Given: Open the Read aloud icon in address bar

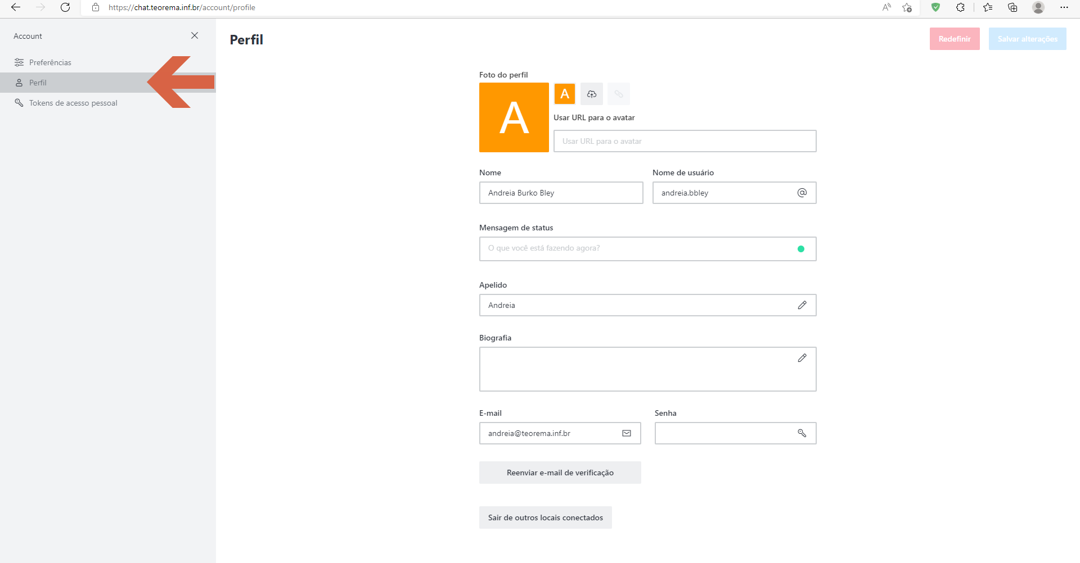Looking at the screenshot, I should 886,7.
